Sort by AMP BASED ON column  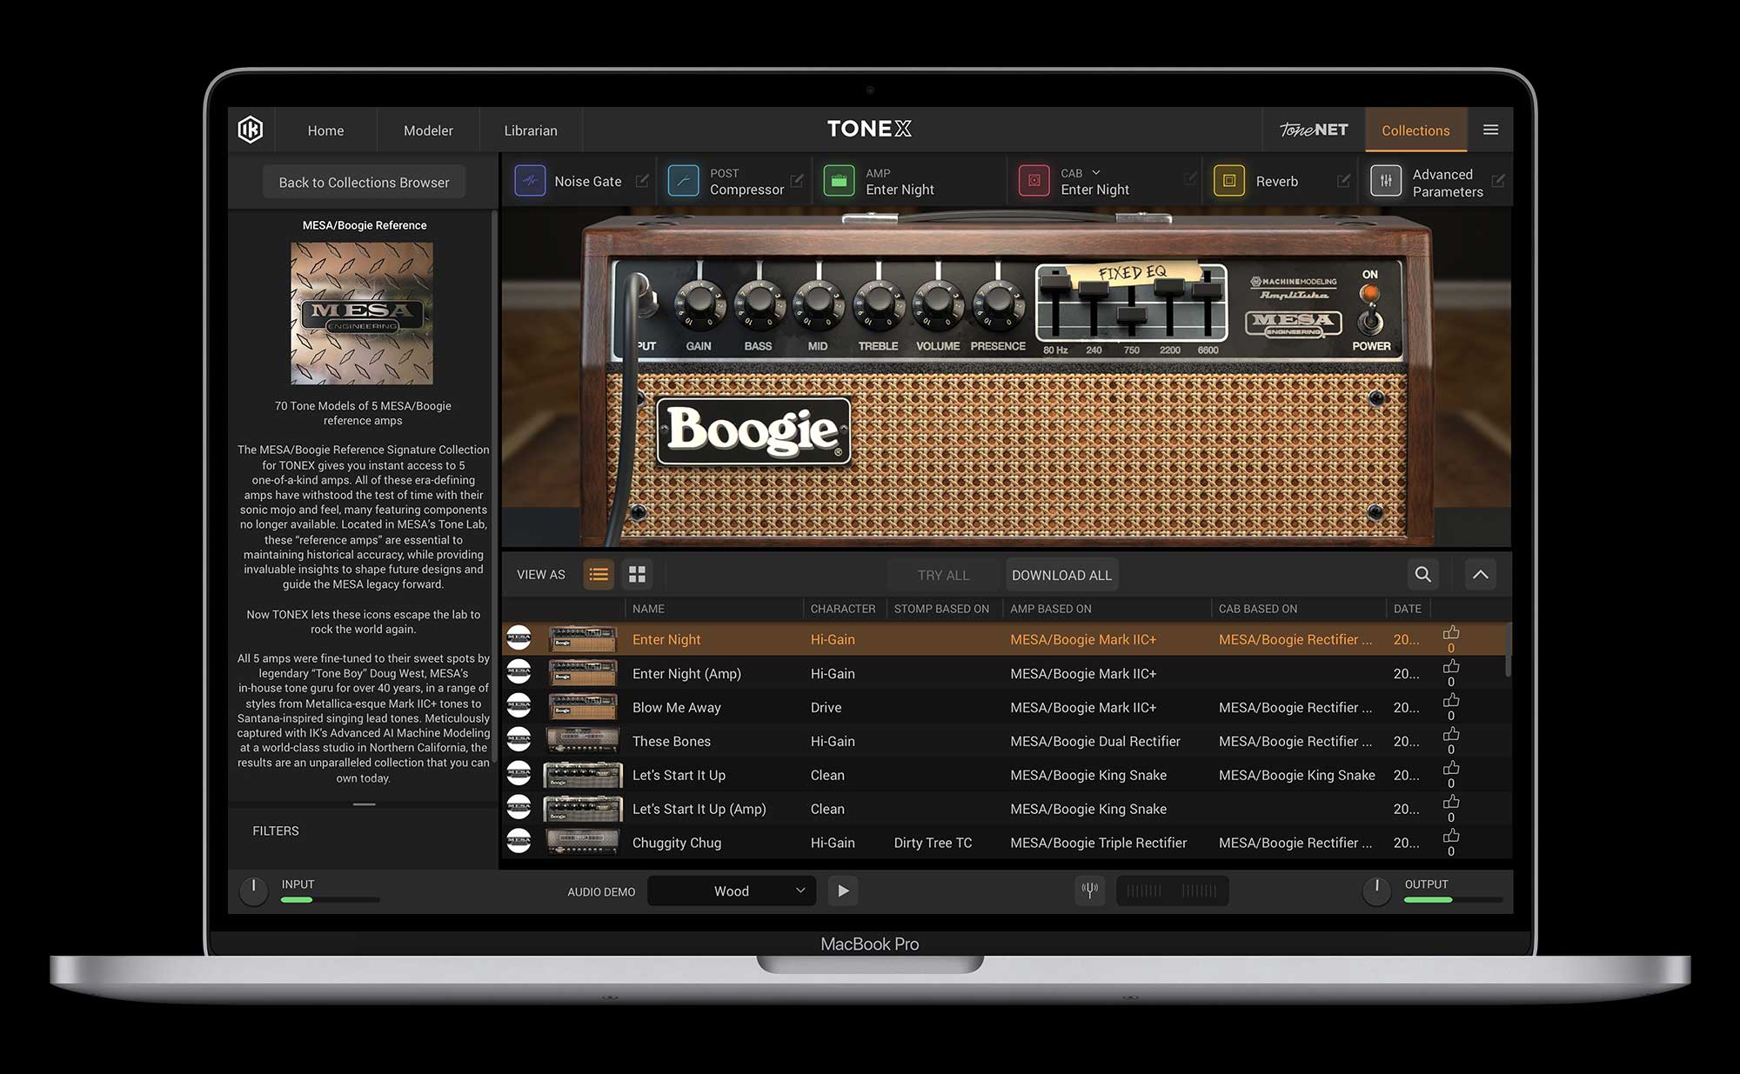click(x=1050, y=609)
